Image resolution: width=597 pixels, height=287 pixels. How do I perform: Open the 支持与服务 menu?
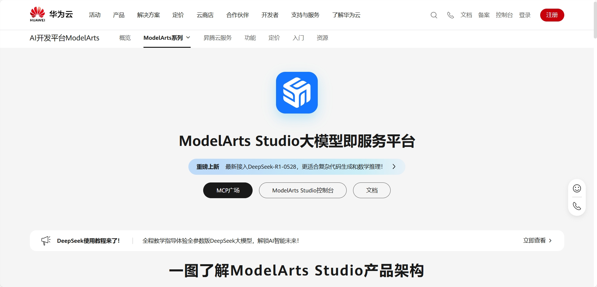[x=305, y=15]
